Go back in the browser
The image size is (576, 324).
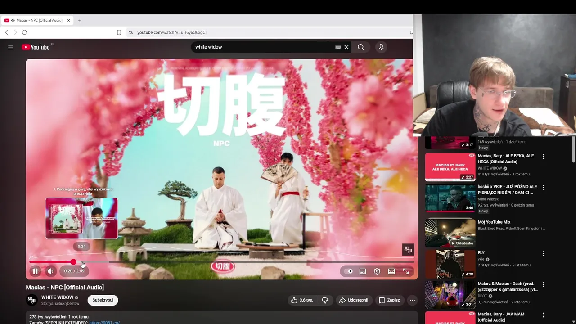pyautogui.click(x=7, y=32)
